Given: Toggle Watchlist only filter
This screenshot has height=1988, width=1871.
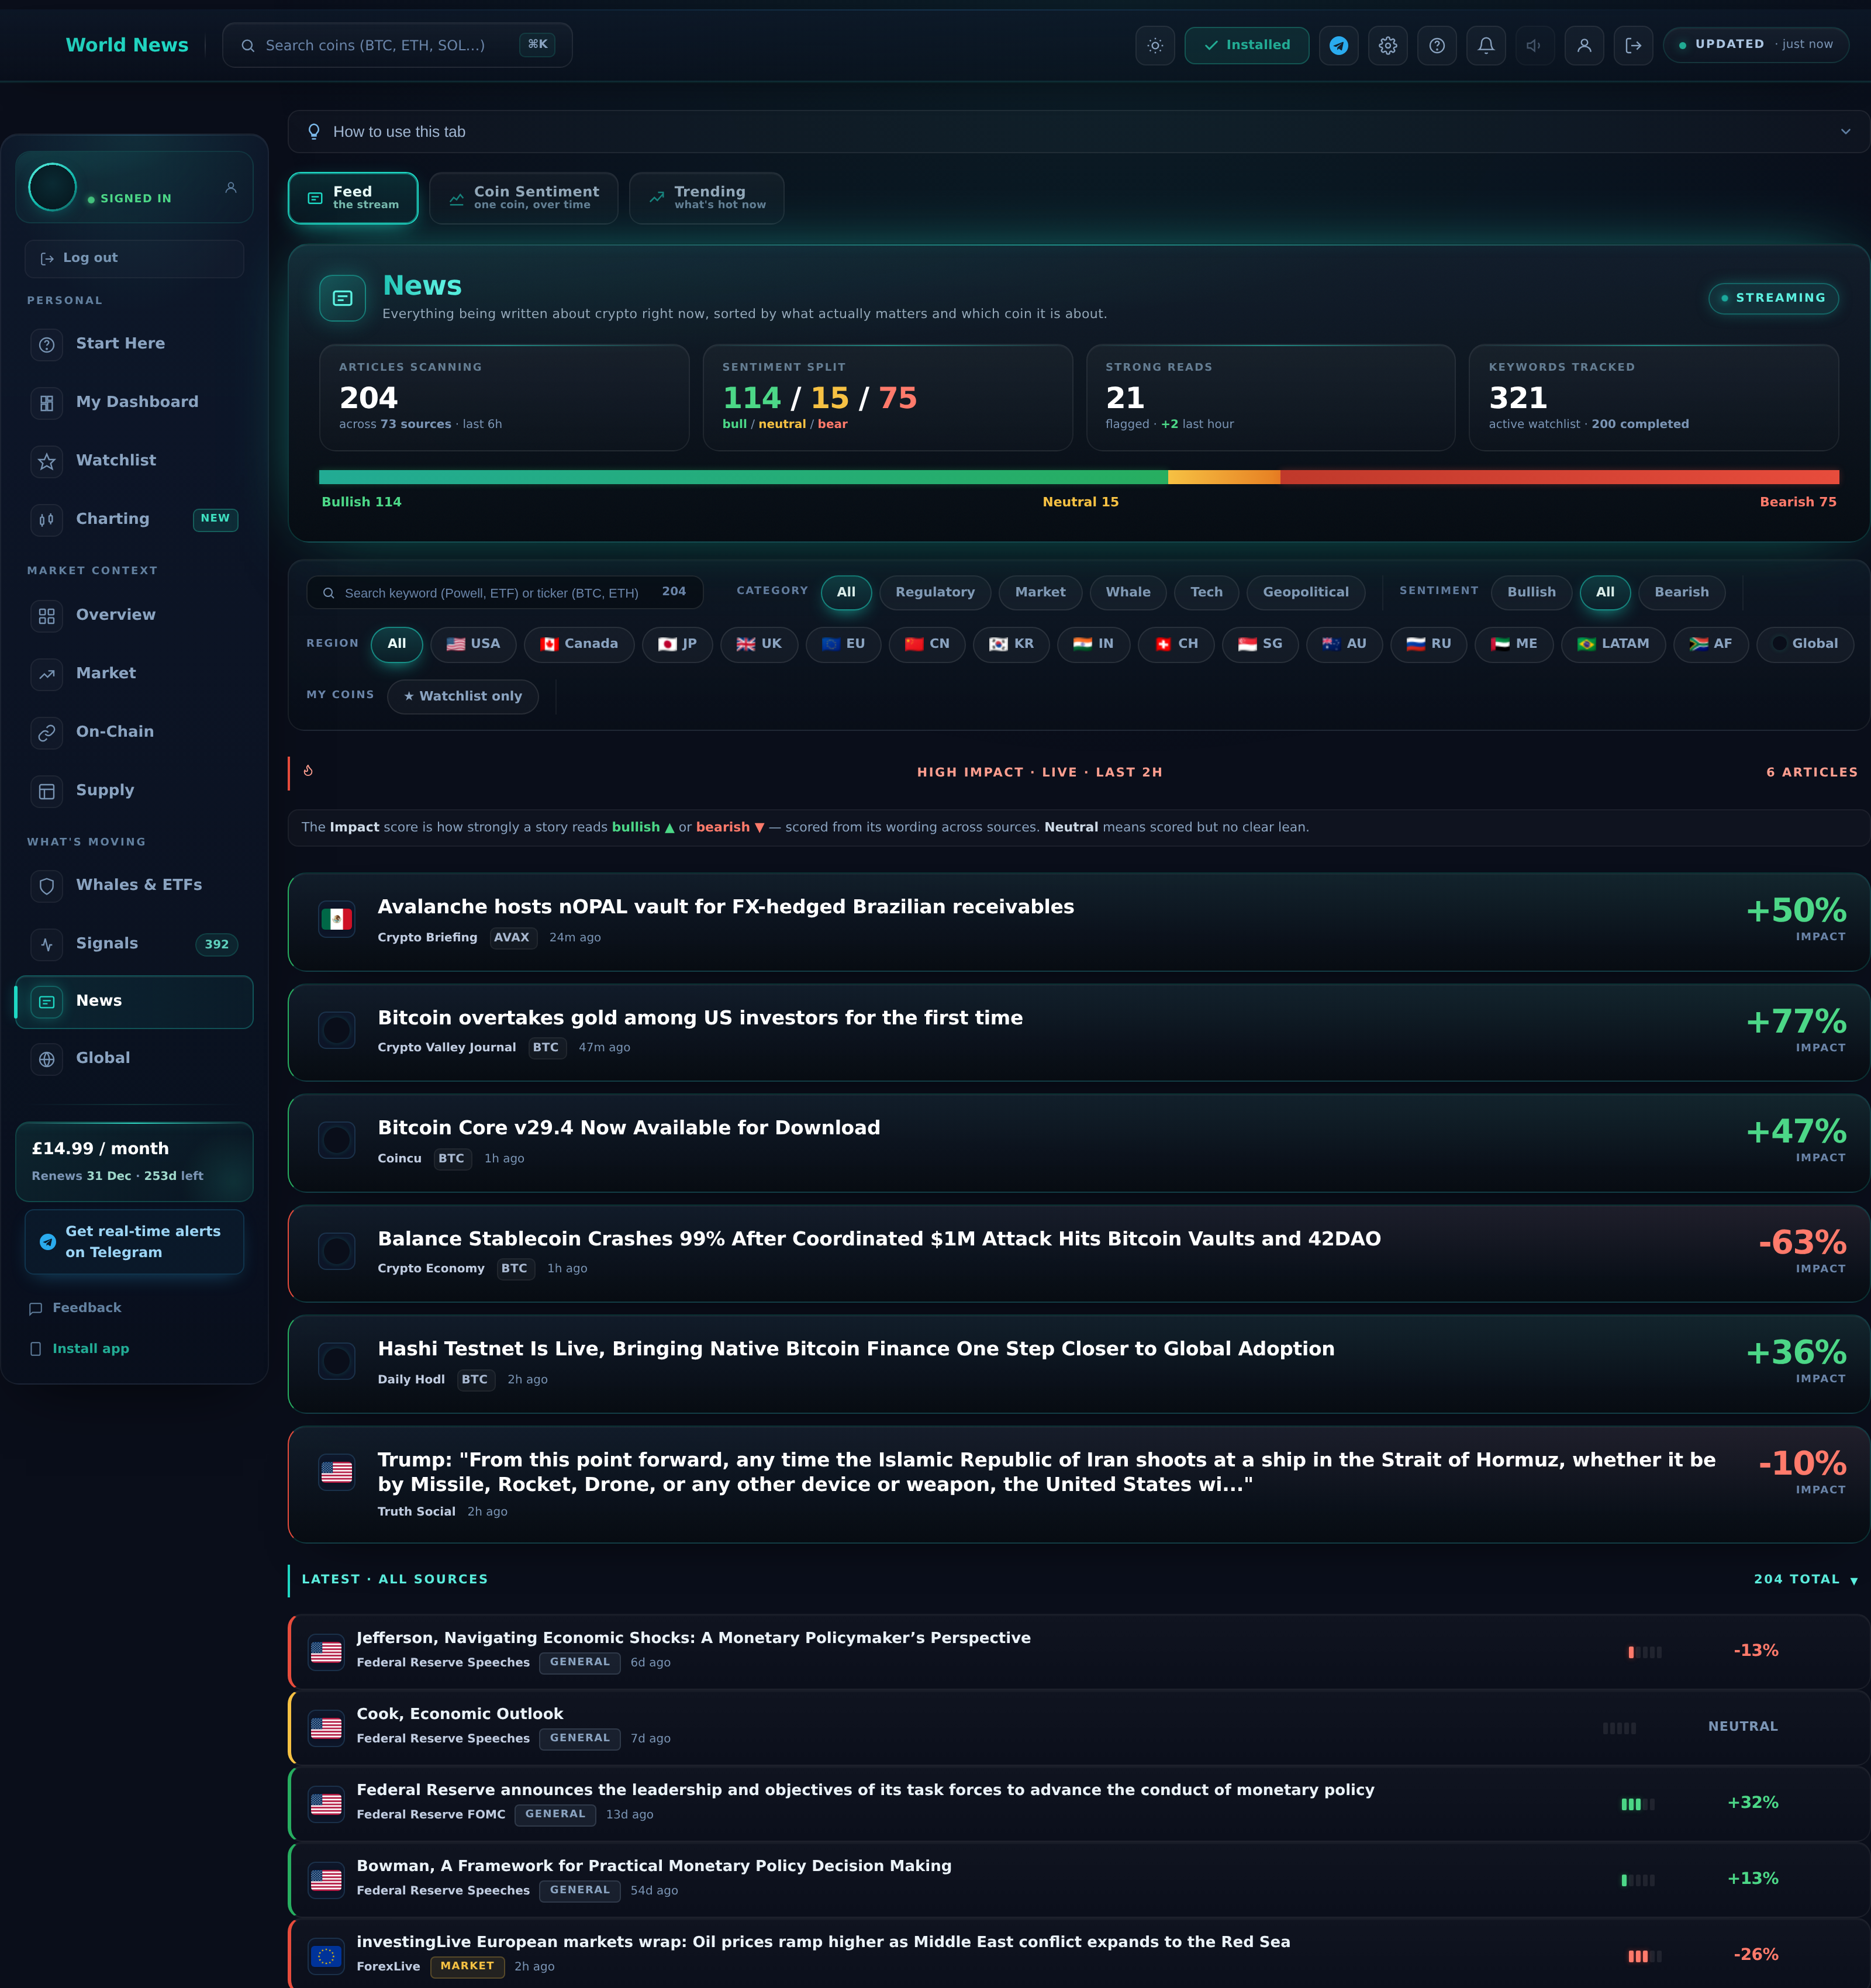Looking at the screenshot, I should click(x=462, y=696).
